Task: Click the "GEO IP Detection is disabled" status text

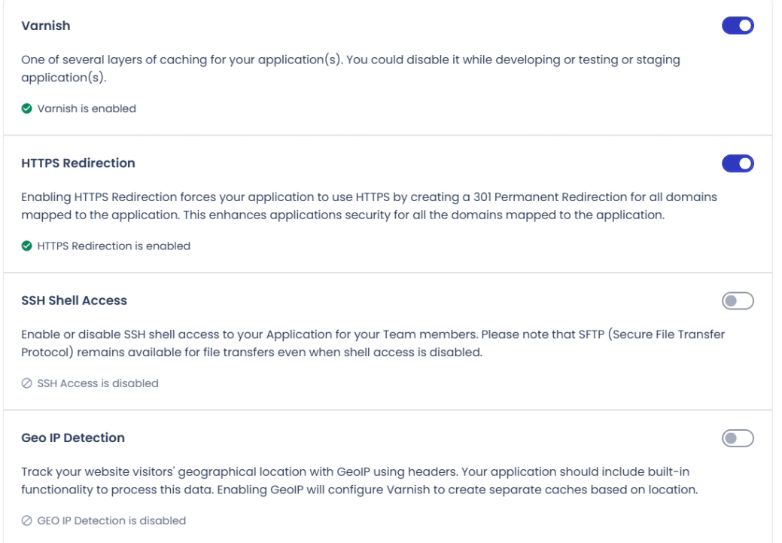Action: (x=111, y=520)
